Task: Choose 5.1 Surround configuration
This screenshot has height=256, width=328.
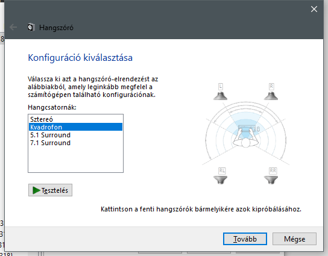Action: tap(75, 135)
